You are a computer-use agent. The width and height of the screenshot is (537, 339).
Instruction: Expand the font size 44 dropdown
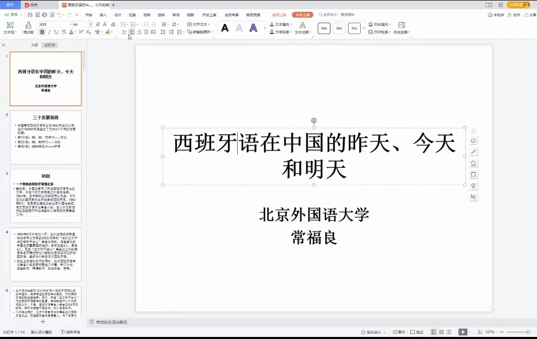point(90,24)
